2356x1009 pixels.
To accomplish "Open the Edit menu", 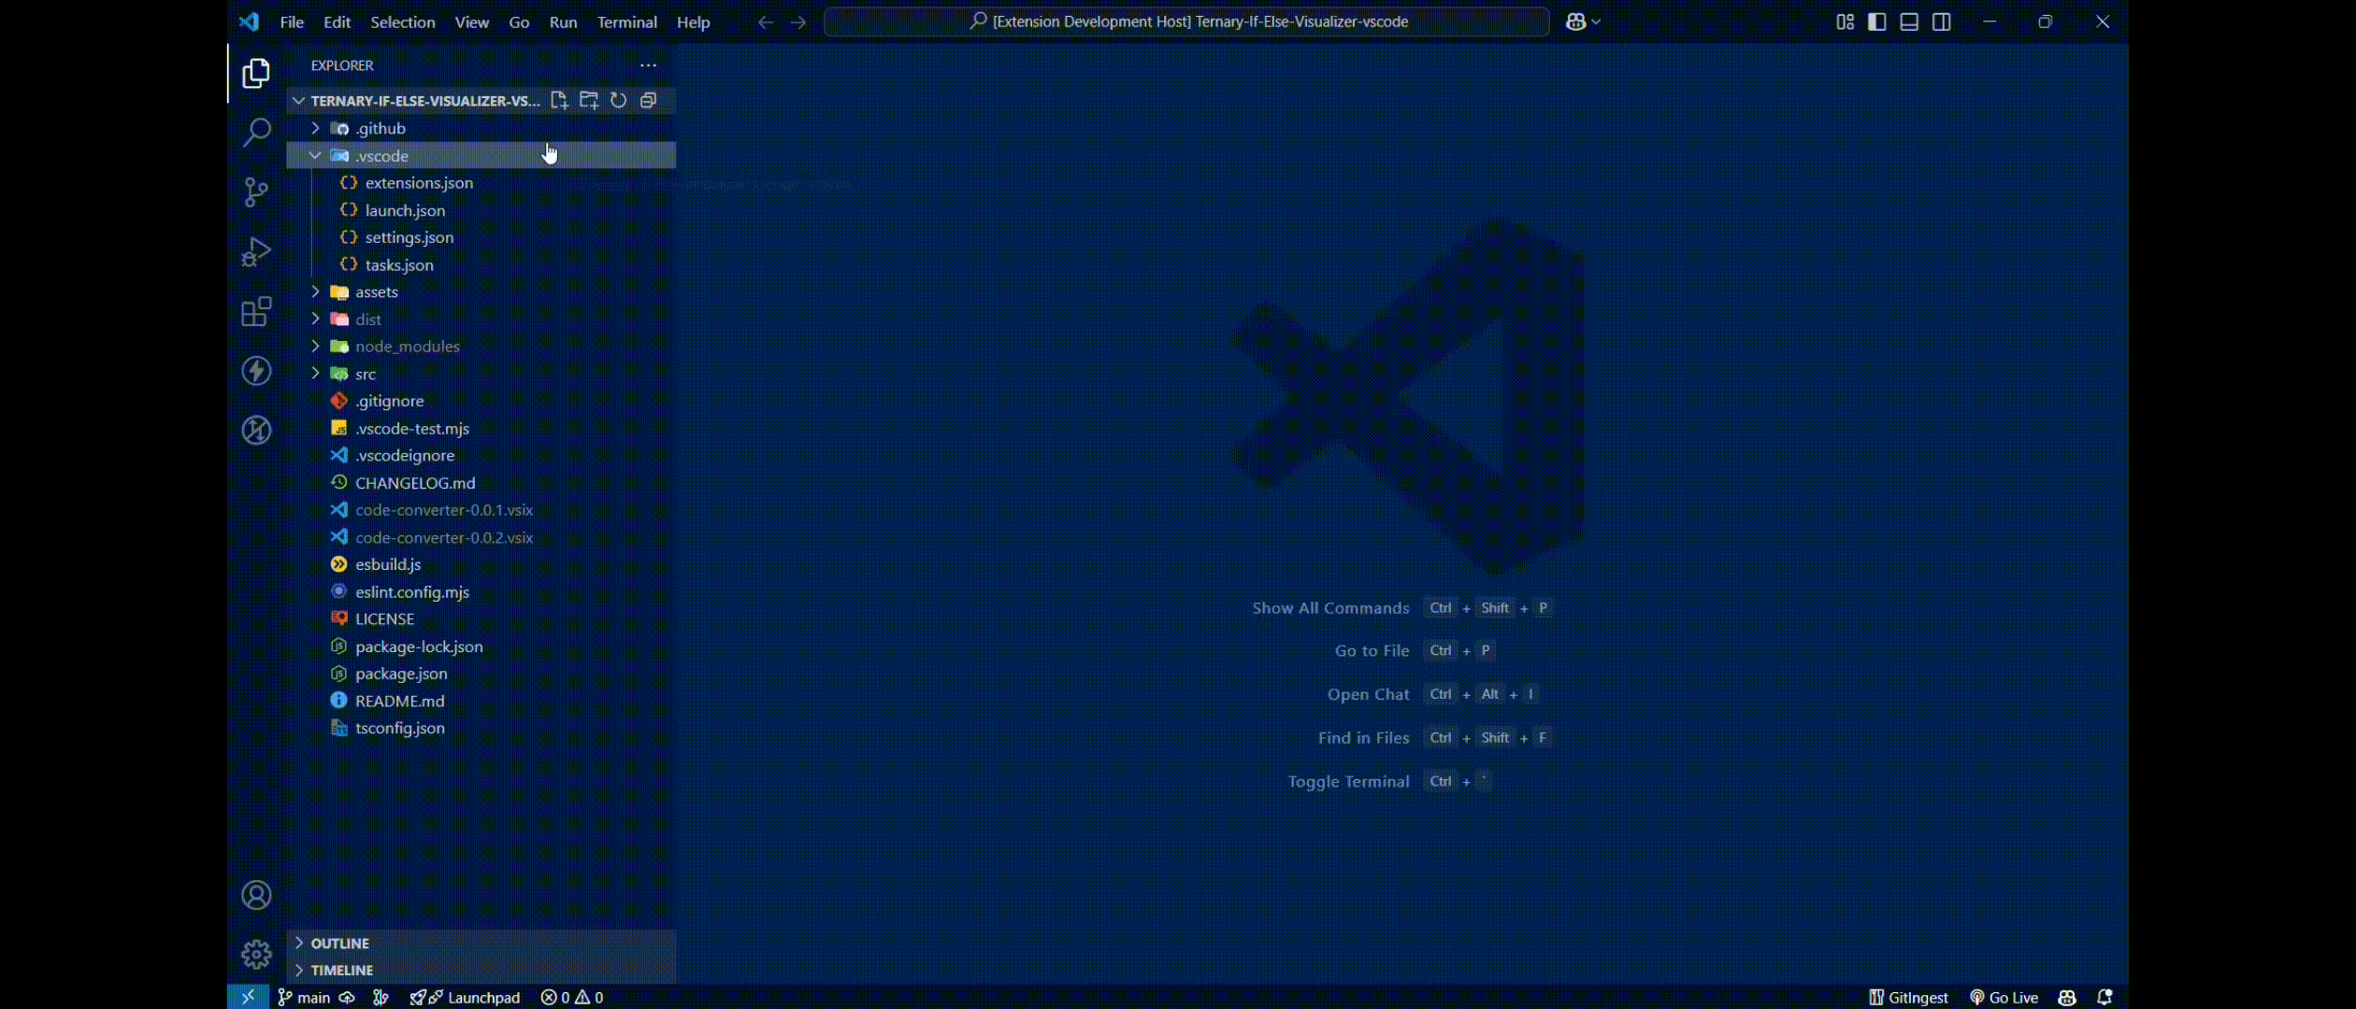I will pos(337,21).
